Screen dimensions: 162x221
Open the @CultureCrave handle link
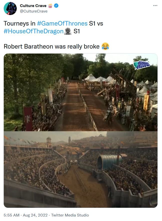click(34, 11)
